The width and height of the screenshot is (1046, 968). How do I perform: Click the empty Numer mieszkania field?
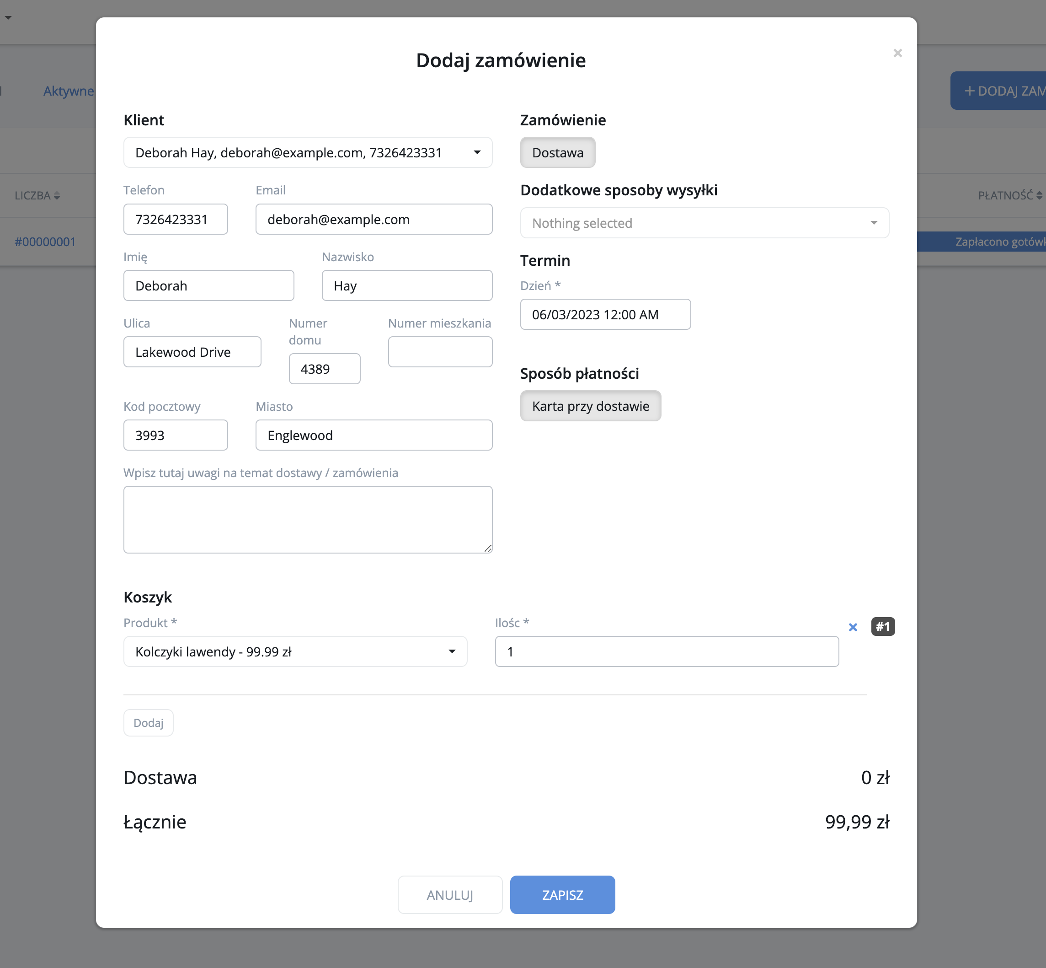440,352
